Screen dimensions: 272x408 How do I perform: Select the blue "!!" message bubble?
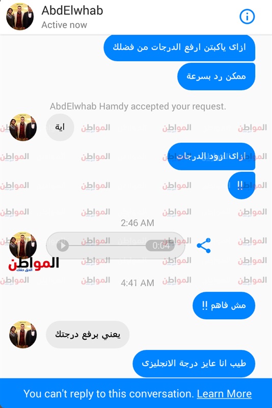[241, 185]
